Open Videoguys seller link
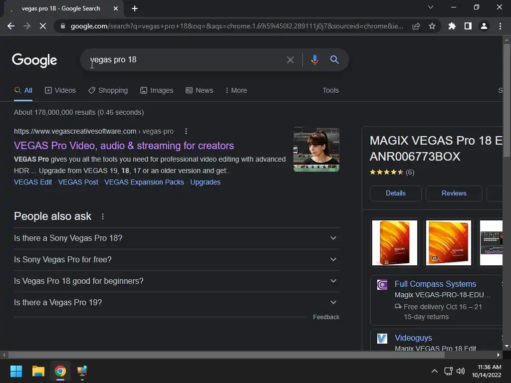The image size is (511, 383). [413, 338]
